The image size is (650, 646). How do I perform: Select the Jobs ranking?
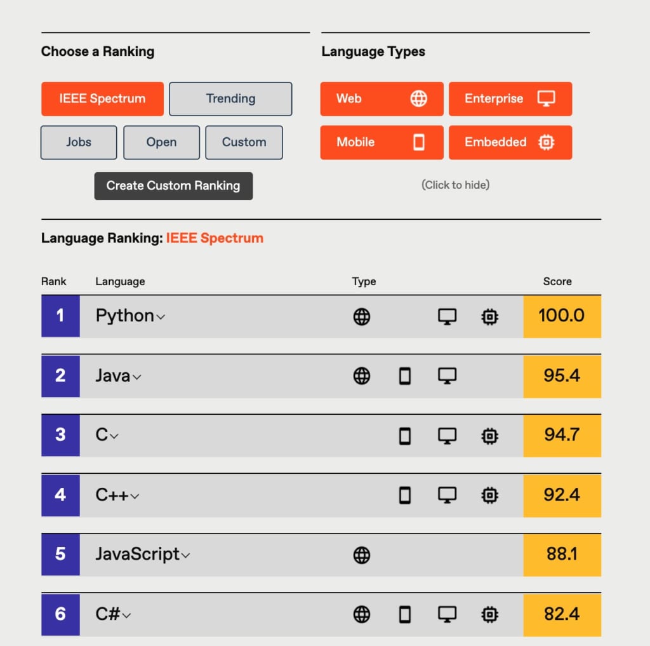[79, 142]
